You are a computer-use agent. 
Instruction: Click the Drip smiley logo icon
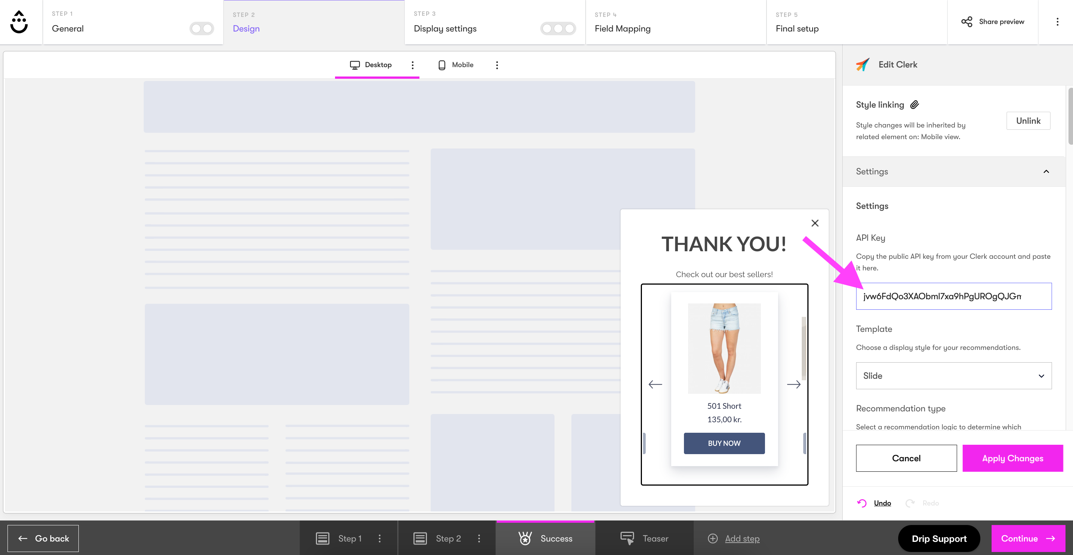coord(19,22)
